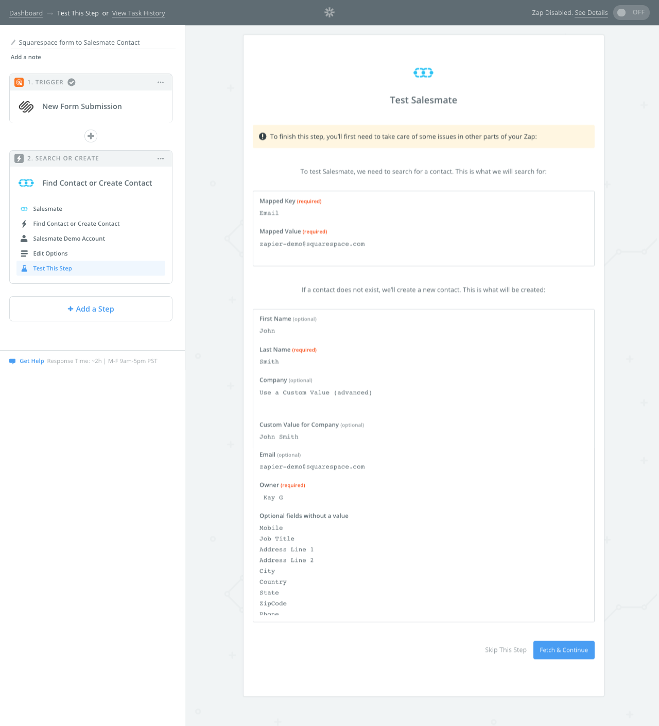Click the lightning bolt search-or-create icon

19,158
